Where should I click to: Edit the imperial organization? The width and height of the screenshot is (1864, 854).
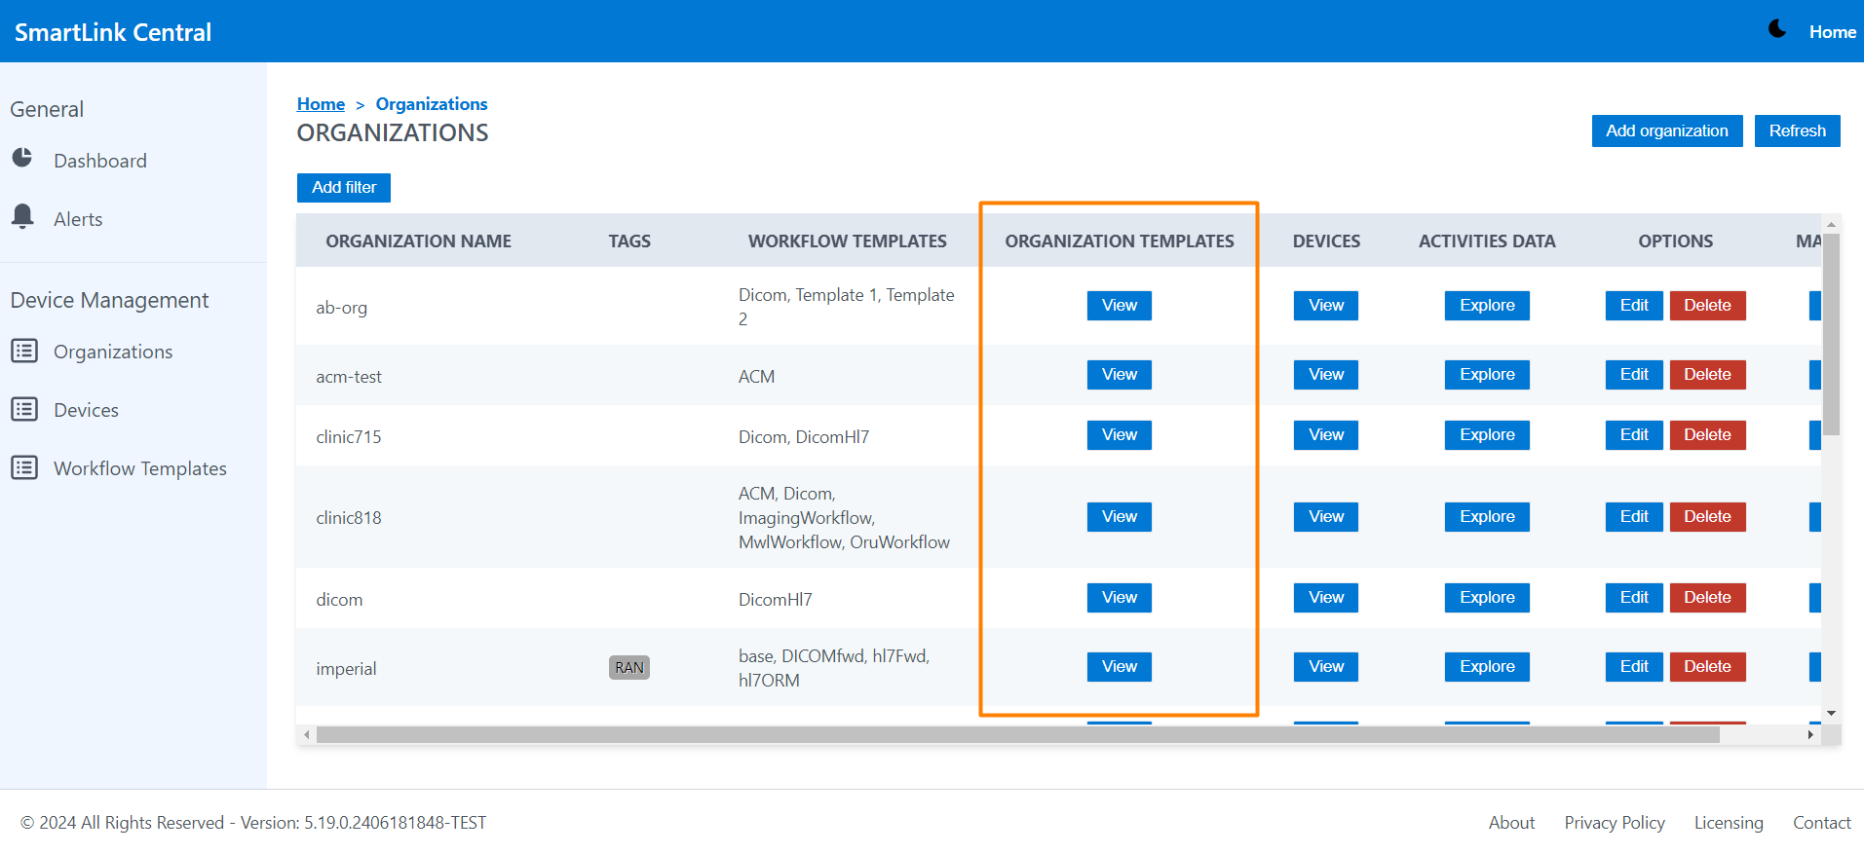pyautogui.click(x=1633, y=667)
